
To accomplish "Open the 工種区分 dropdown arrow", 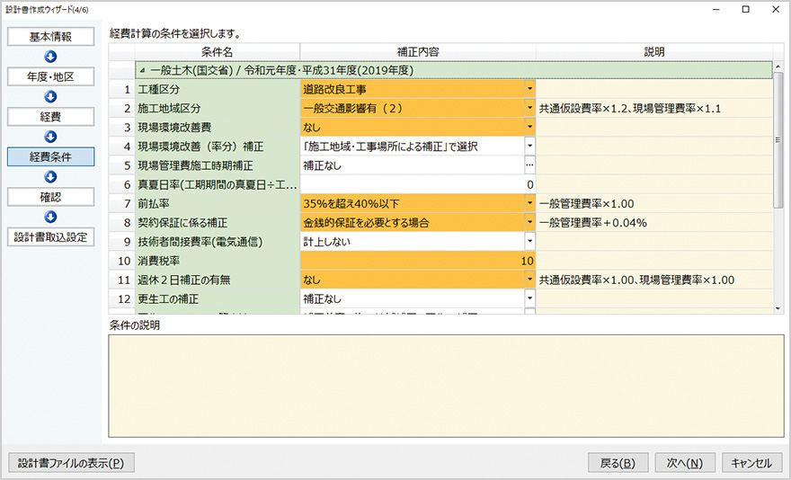I will [529, 90].
